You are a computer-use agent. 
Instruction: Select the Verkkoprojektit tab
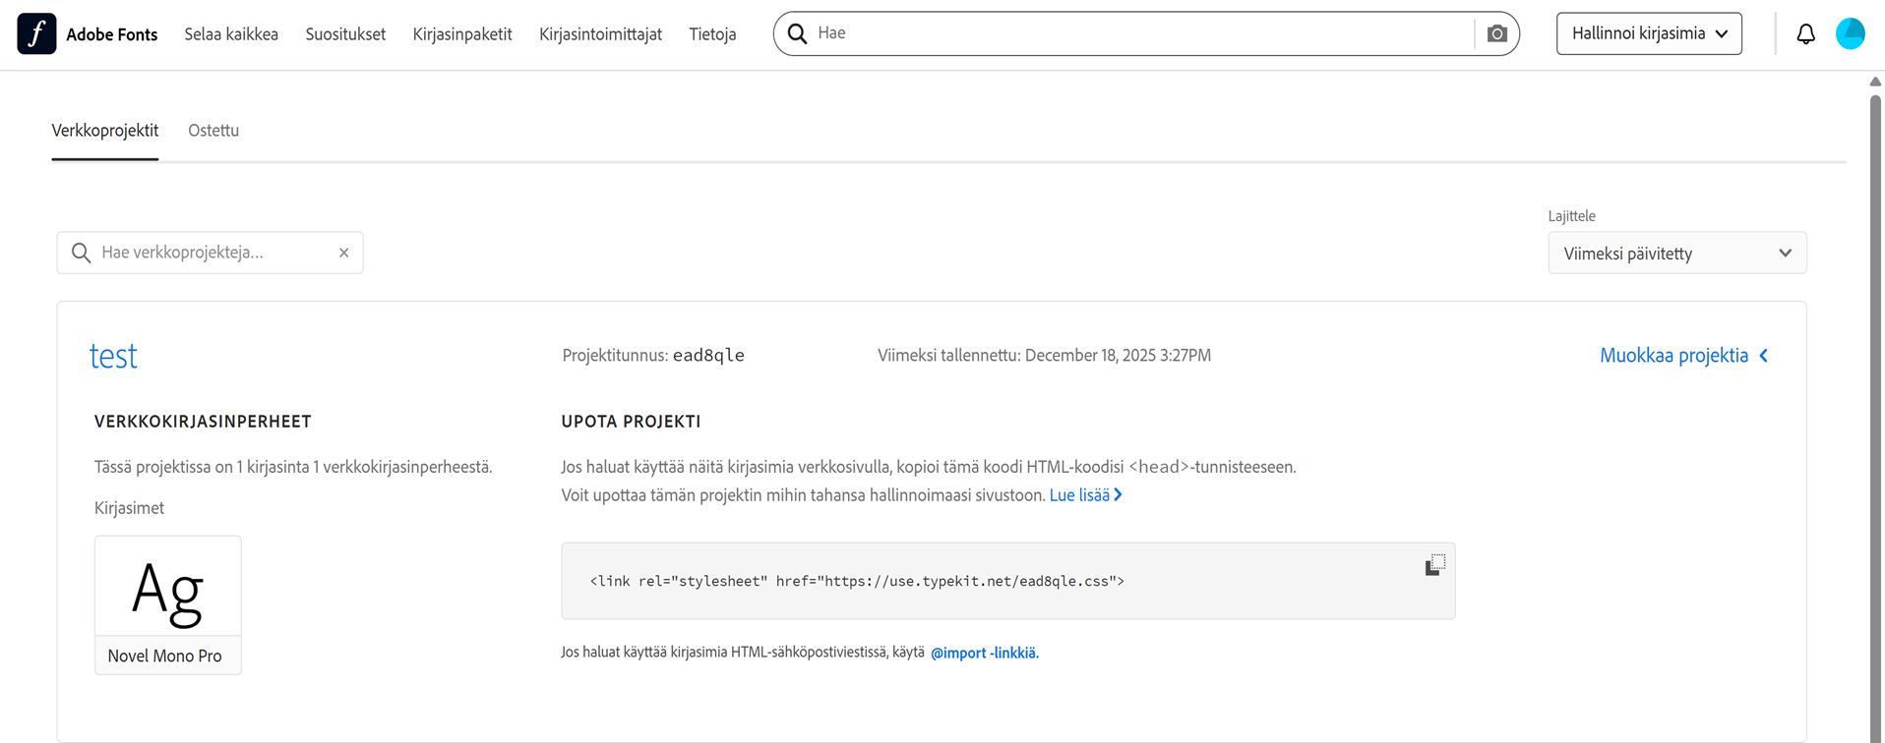[104, 131]
